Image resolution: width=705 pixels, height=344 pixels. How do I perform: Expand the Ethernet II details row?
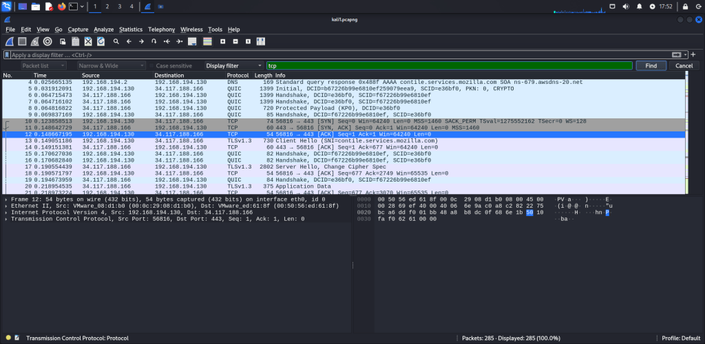[7, 205]
